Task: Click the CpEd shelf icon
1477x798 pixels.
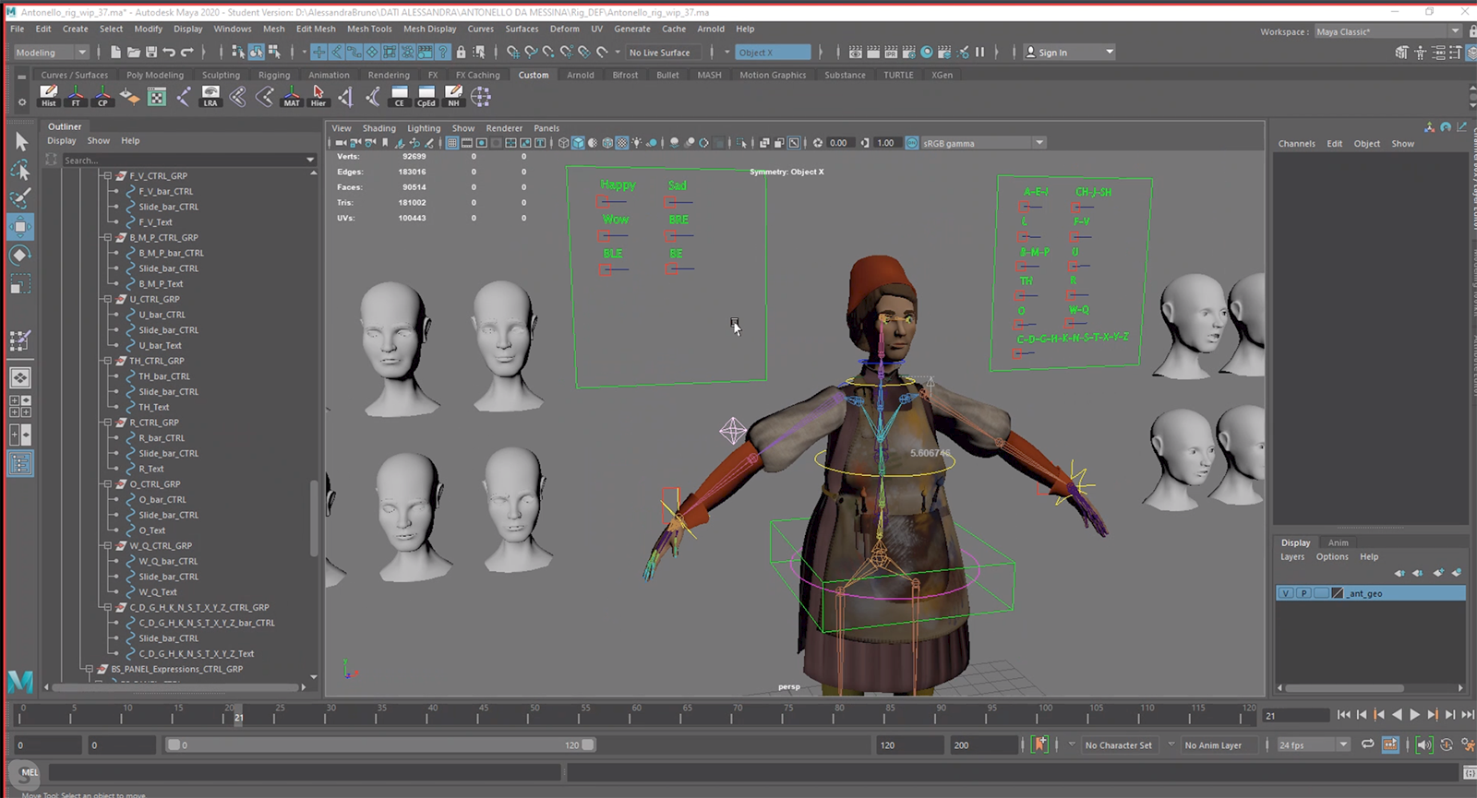Action: click(426, 96)
